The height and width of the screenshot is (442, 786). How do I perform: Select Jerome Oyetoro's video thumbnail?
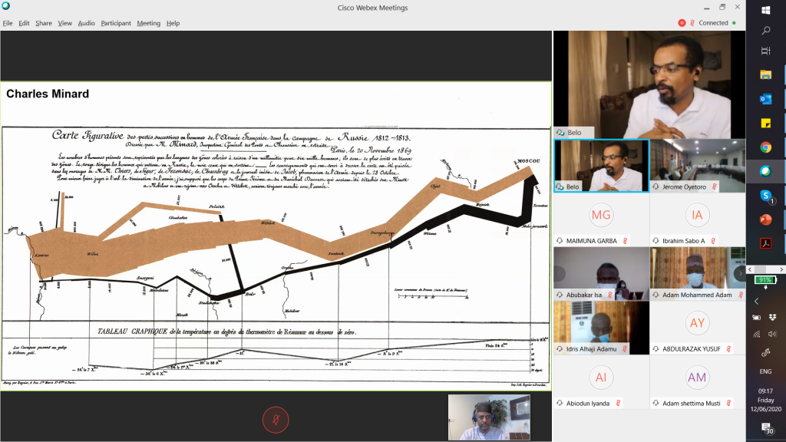coord(697,166)
